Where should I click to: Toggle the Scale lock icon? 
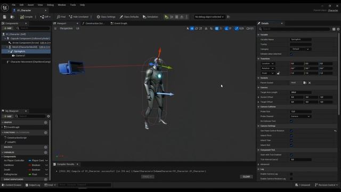278,73
